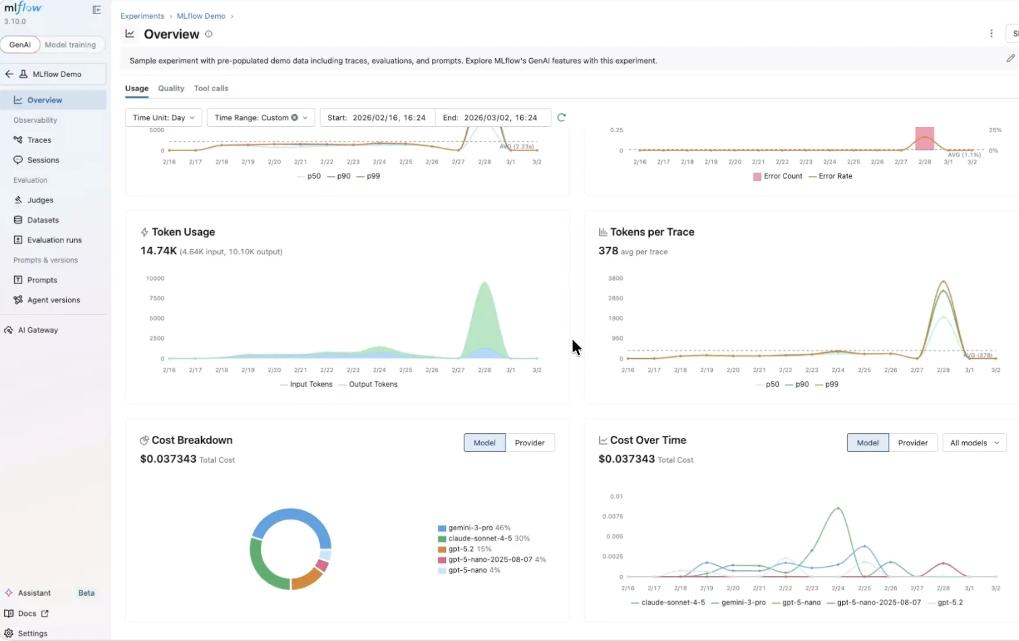Click the Evaluation runs icon
The height and width of the screenshot is (641, 1019).
[x=18, y=240]
